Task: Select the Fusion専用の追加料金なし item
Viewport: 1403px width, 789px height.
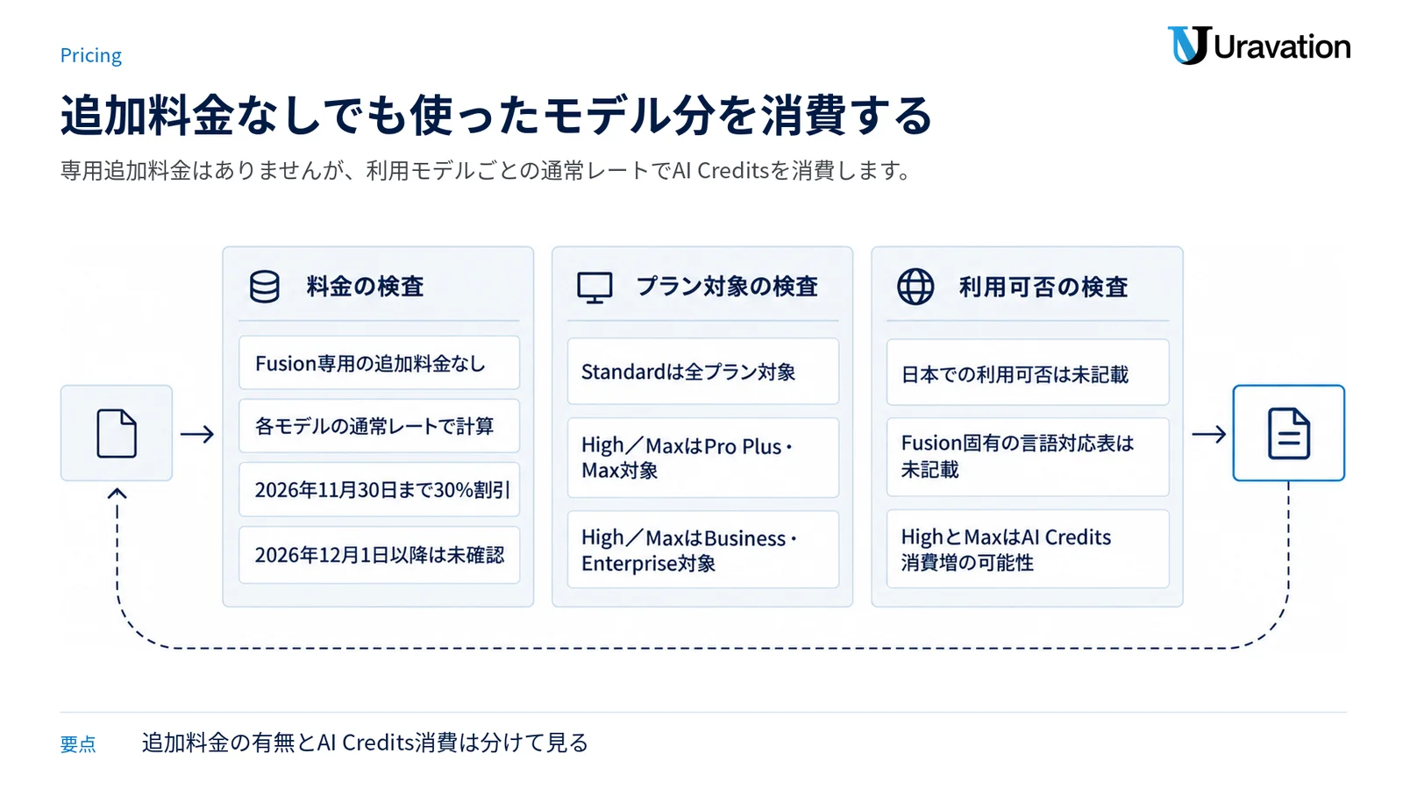Action: [x=379, y=363]
